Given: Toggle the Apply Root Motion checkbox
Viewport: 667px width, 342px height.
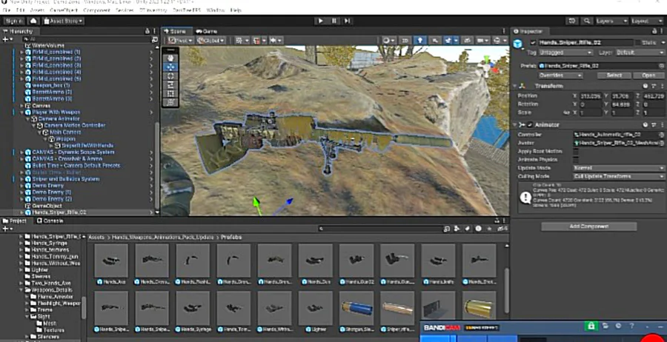Looking at the screenshot, I should coord(577,151).
